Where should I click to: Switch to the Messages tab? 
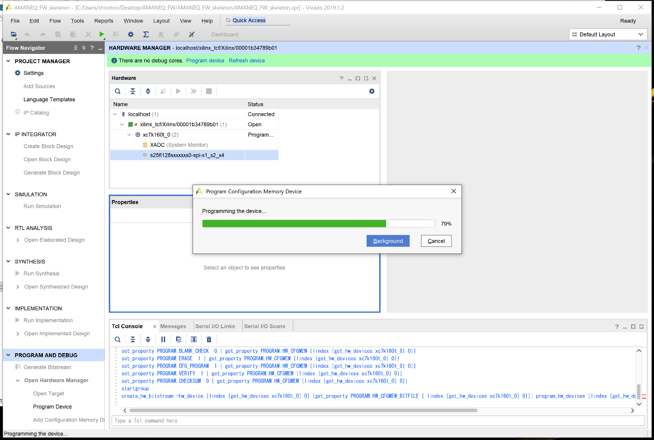tap(173, 326)
